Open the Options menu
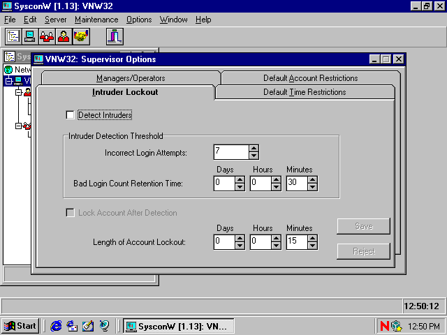 (139, 20)
